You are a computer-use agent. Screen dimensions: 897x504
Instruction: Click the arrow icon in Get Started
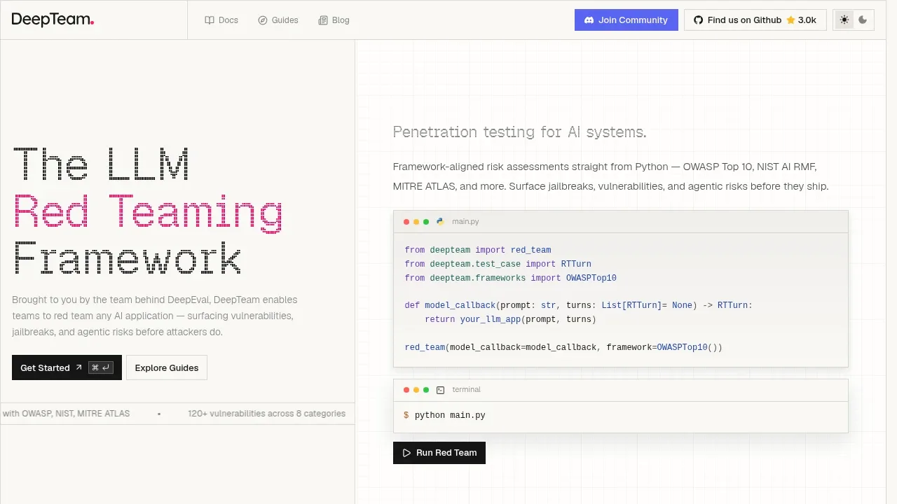pyautogui.click(x=78, y=367)
